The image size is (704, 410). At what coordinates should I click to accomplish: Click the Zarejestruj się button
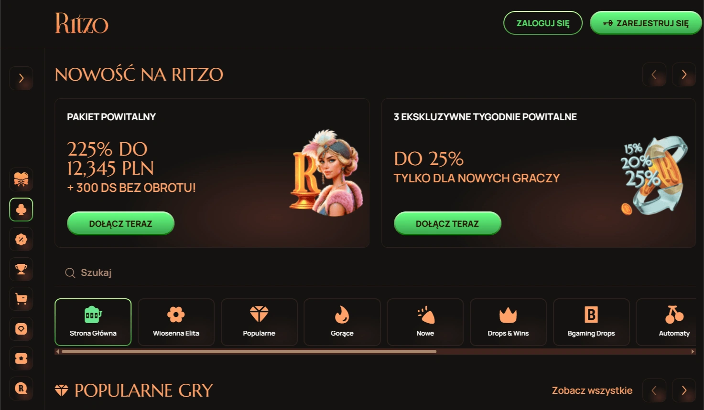pyautogui.click(x=646, y=23)
